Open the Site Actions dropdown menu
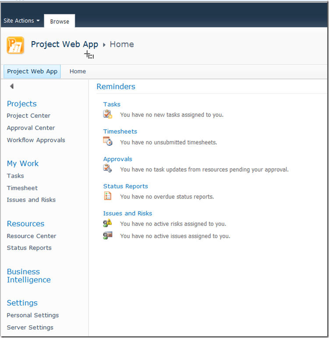Screen dimensions: 329x338 point(21,21)
